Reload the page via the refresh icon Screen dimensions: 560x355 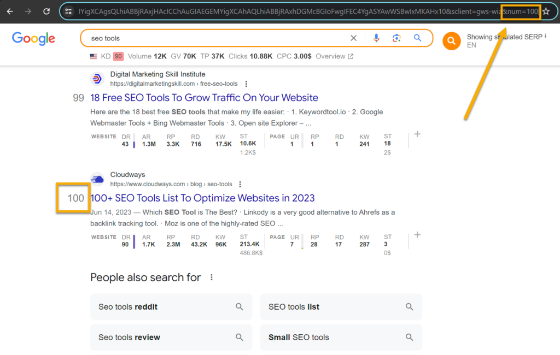(46, 10)
